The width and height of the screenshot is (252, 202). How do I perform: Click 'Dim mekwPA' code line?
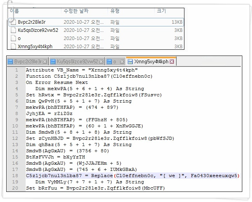90,89
